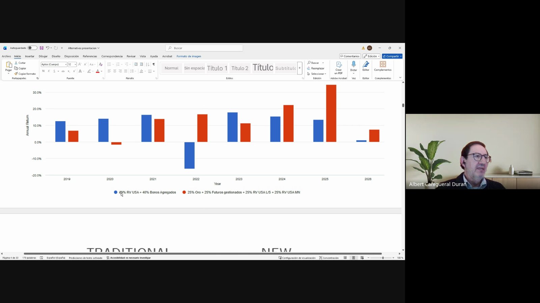Viewport: 540px width, 303px height.
Task: Apply strikethrough formatting
Action: tap(63, 71)
